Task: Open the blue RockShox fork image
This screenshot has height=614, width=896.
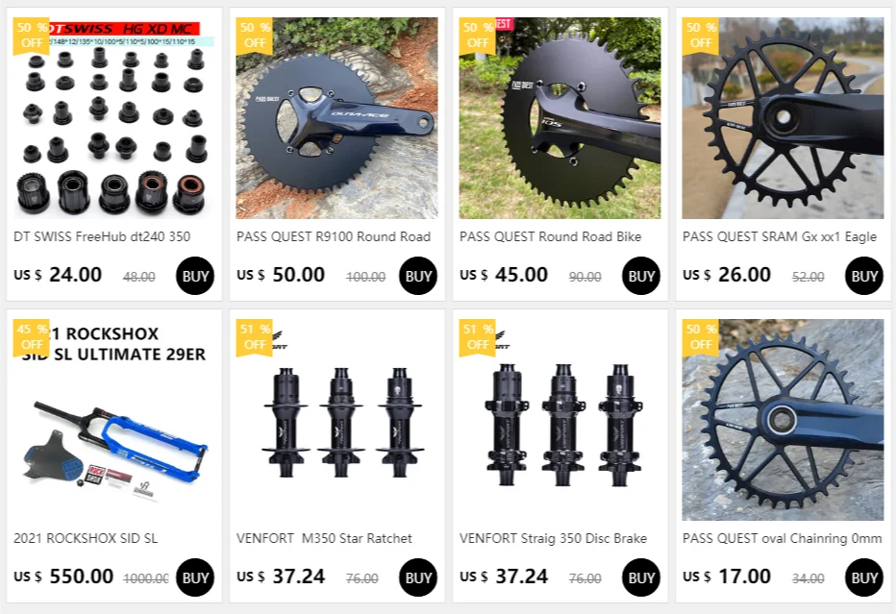Action: click(x=113, y=420)
